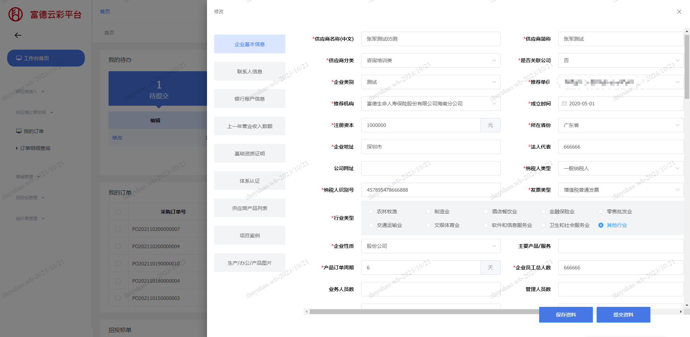The height and width of the screenshot is (337, 690).
Task: Click the 提交资料 button
Action: coord(624,315)
